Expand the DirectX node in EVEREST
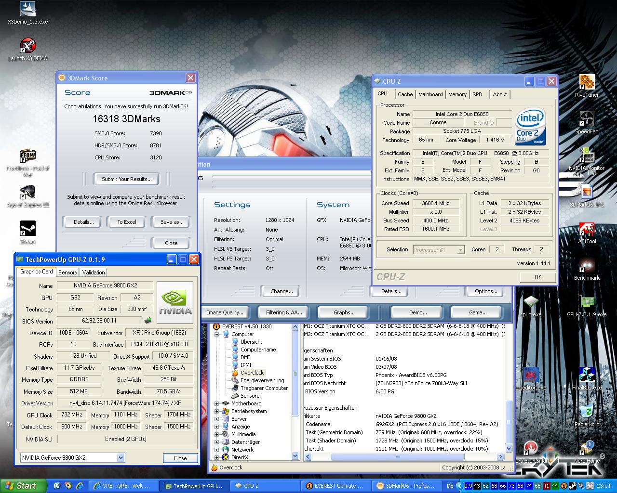This screenshot has width=617, height=493. pyautogui.click(x=216, y=457)
